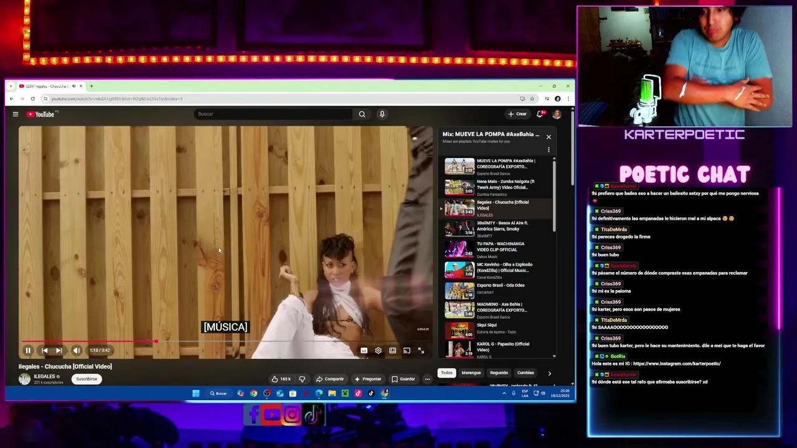Open the YouTube account avatar menu
797x448 pixels.
(x=557, y=114)
